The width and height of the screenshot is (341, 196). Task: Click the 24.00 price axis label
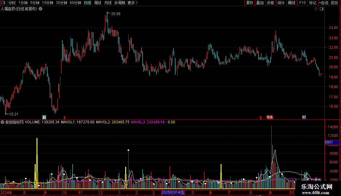pyautogui.click(x=333, y=28)
